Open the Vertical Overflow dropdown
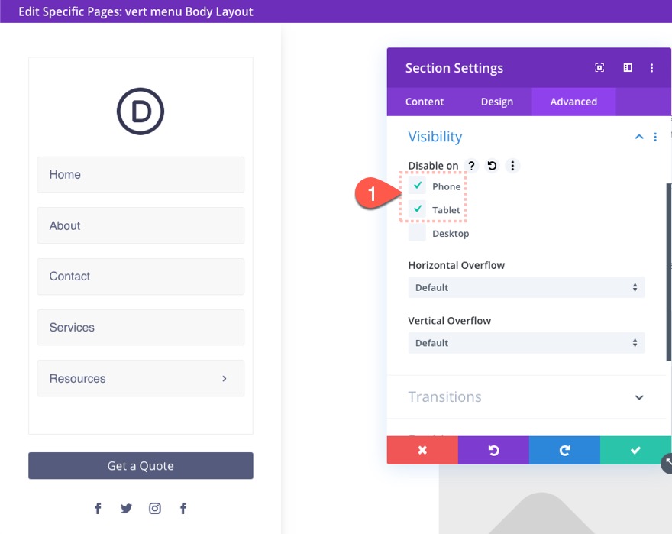This screenshot has width=672, height=534. (526, 342)
